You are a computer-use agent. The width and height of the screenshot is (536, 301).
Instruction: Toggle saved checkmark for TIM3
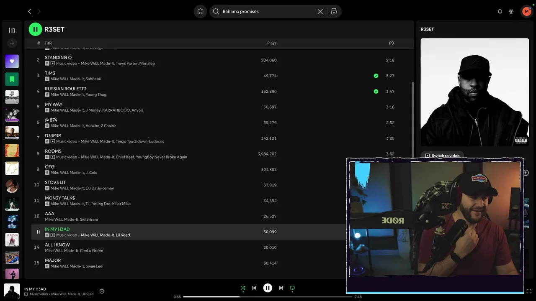coord(376,76)
